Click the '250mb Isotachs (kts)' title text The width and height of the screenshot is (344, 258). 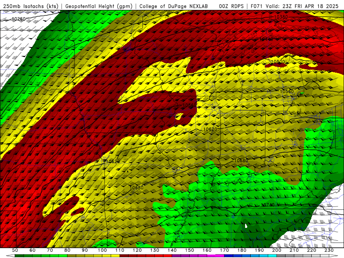pyautogui.click(x=31, y=6)
